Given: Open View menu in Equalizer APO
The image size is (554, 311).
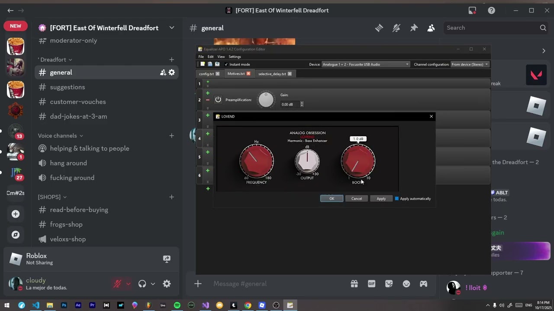Looking at the screenshot, I should click(221, 57).
